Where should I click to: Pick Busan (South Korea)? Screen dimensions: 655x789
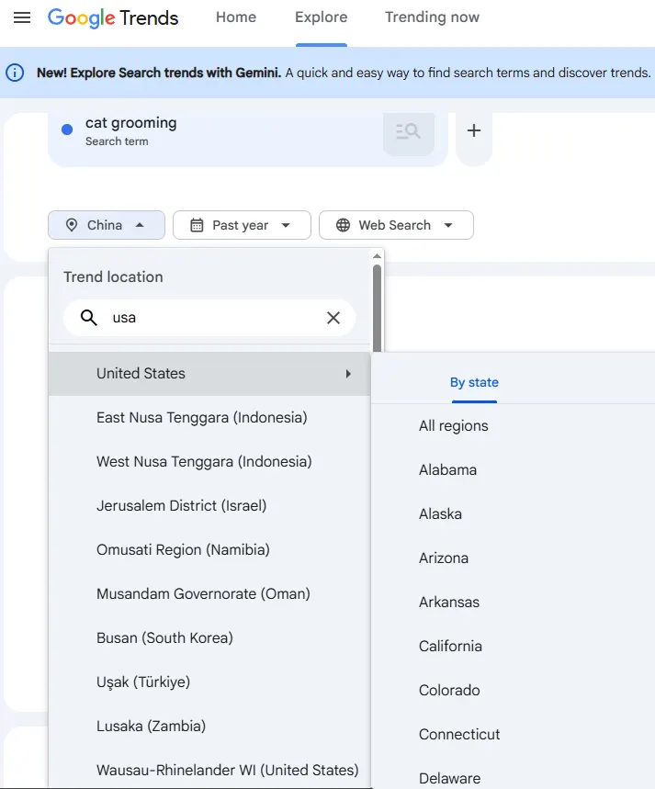click(x=209, y=638)
